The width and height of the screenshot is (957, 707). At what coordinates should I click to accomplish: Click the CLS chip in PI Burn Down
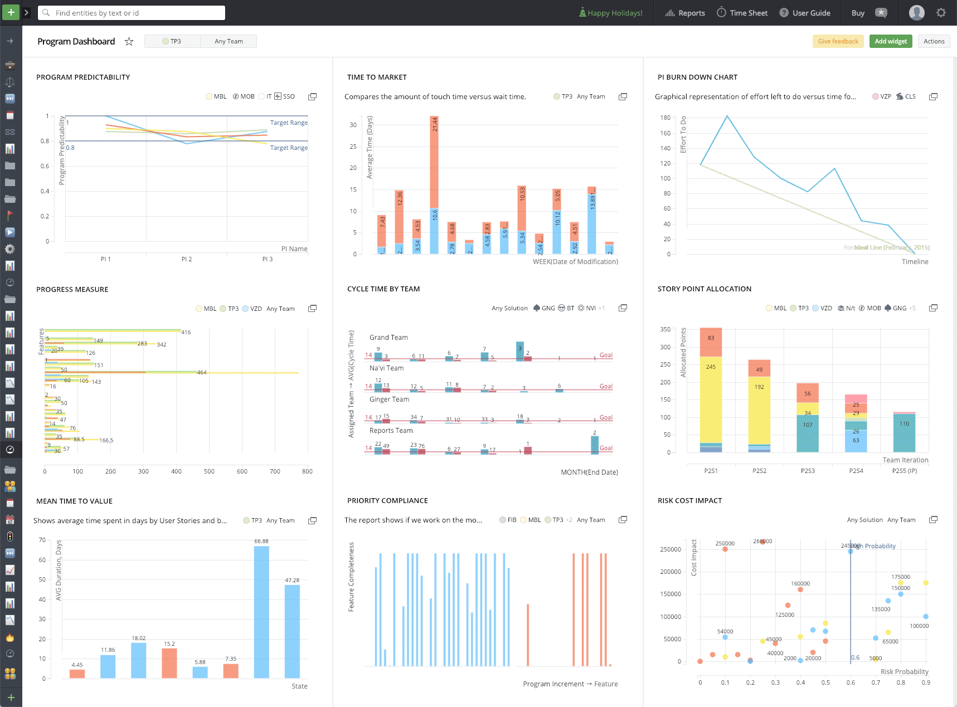(x=906, y=96)
